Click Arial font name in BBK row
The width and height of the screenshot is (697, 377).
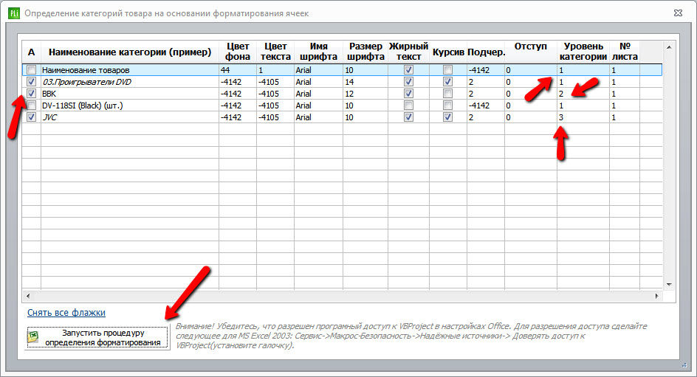318,94
